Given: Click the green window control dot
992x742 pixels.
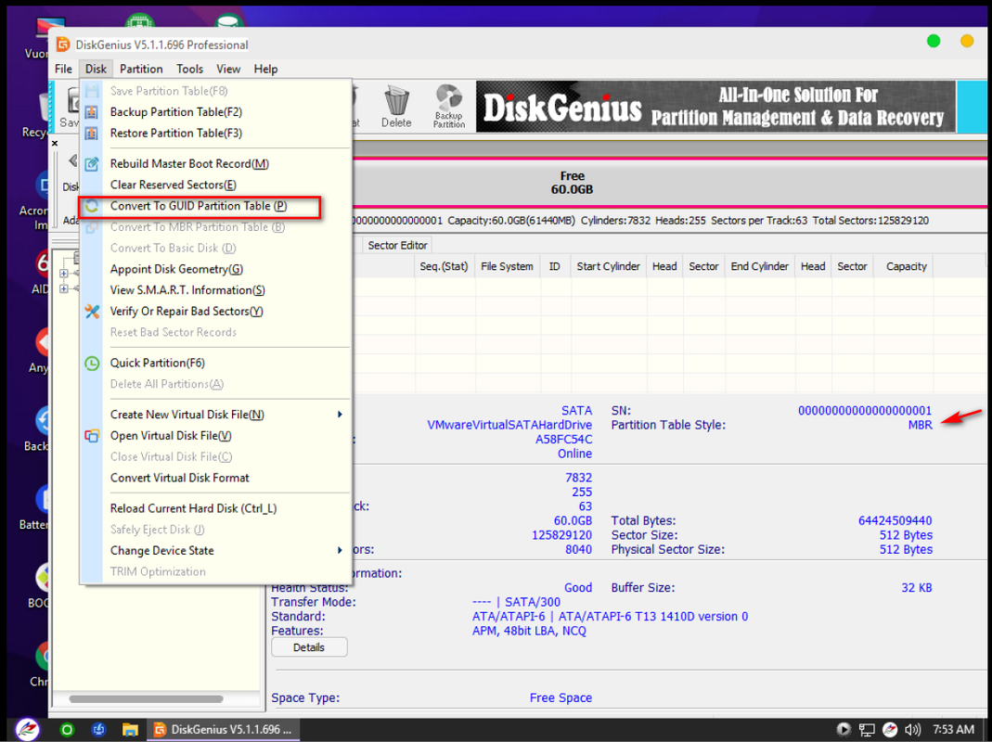Looking at the screenshot, I should [x=934, y=41].
